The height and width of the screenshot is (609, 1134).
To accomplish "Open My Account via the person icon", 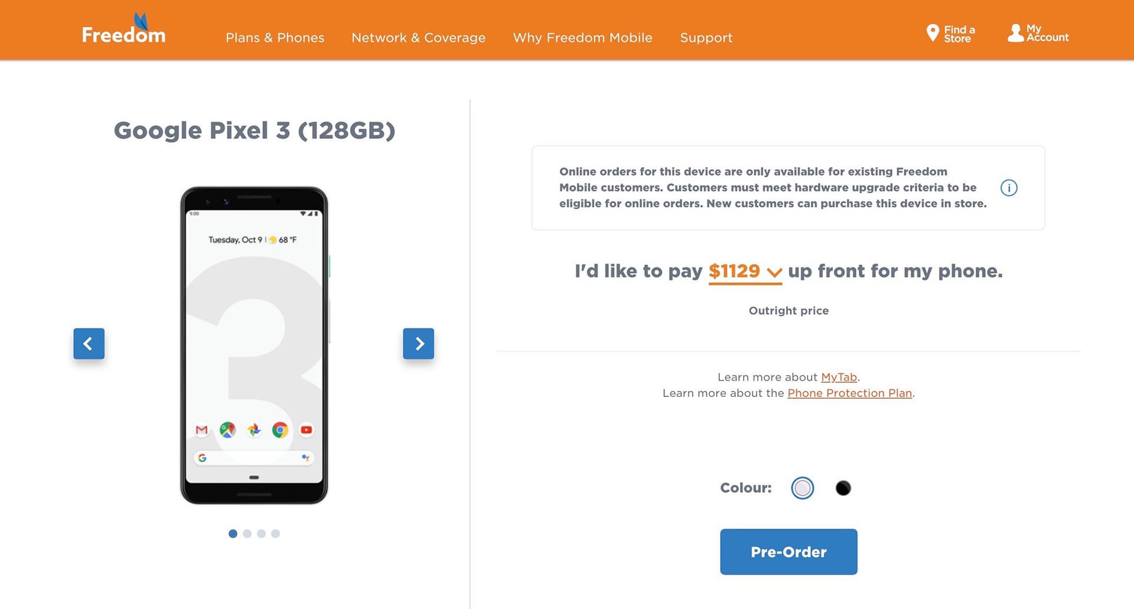I will click(1015, 33).
